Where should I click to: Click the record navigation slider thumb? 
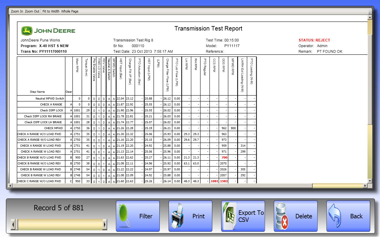click(17, 225)
